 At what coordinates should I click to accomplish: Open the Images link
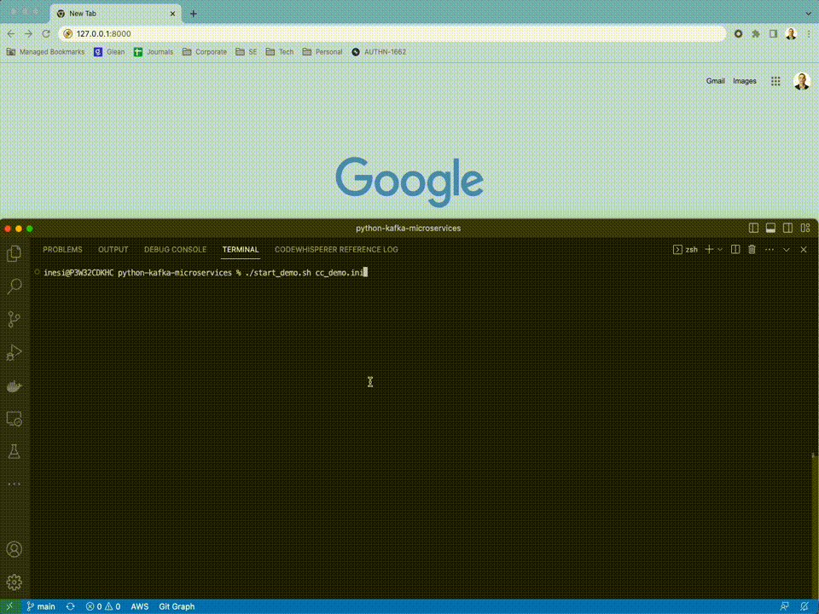tap(744, 81)
